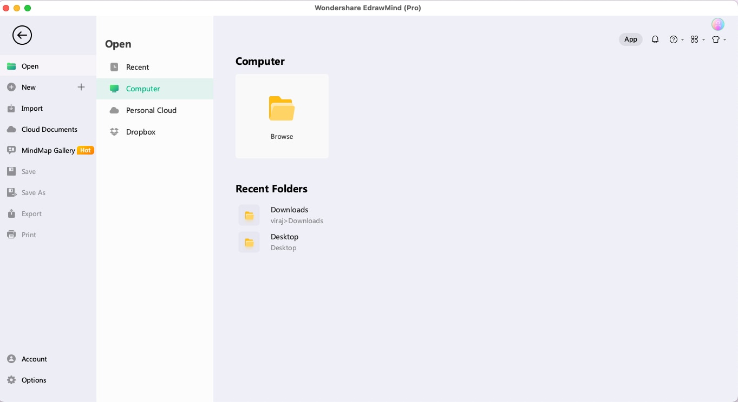This screenshot has height=402, width=738.
Task: Open the Import menu item
Action: (x=31, y=109)
